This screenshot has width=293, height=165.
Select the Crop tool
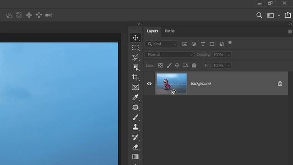tap(136, 77)
